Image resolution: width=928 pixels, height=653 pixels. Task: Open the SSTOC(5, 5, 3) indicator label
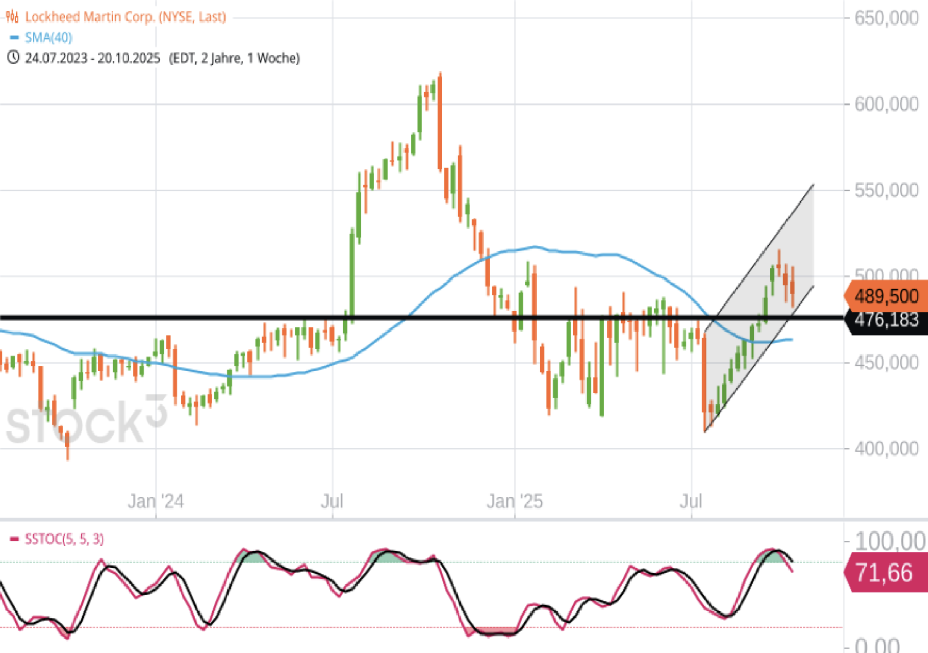pyautogui.click(x=64, y=539)
